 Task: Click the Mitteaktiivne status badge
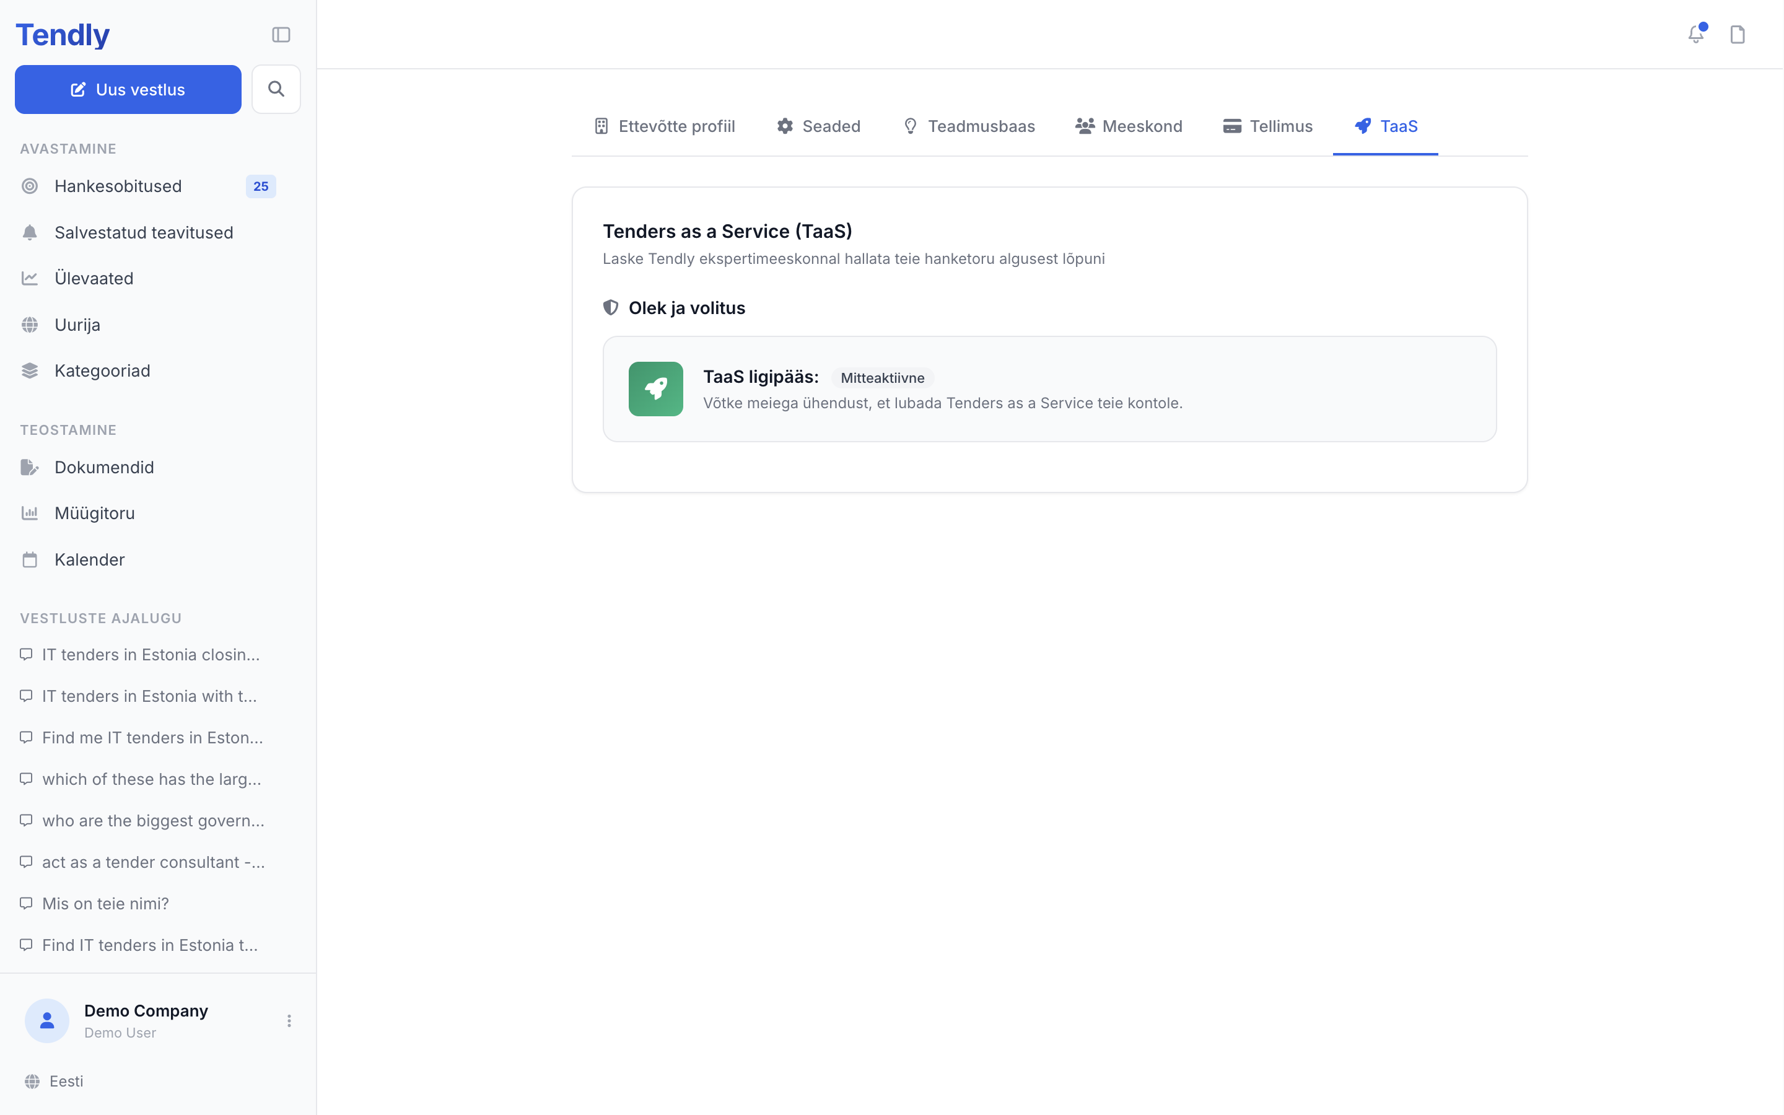(x=881, y=378)
